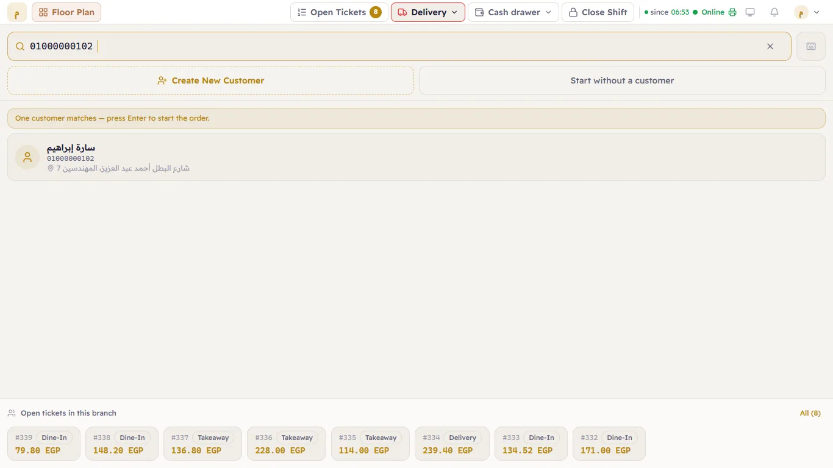
Task: Click the customer avatar icon
Action: click(27, 157)
